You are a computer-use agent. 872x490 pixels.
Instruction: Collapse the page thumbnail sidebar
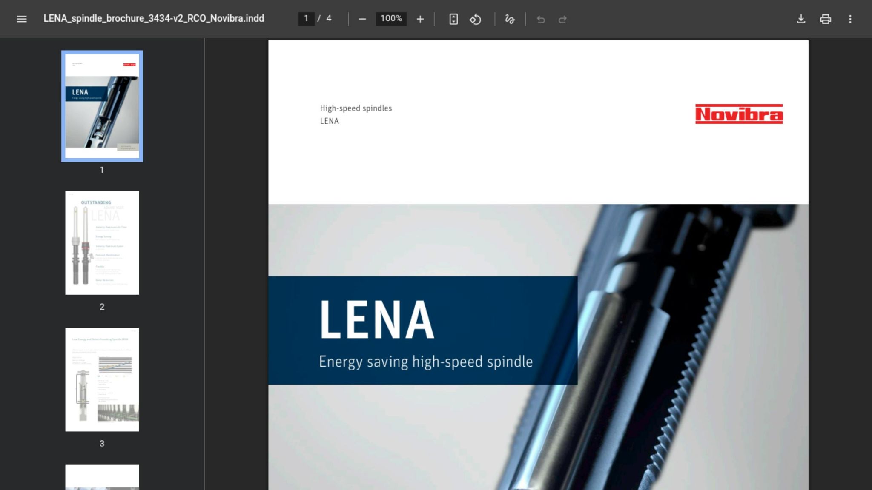[x=21, y=19]
